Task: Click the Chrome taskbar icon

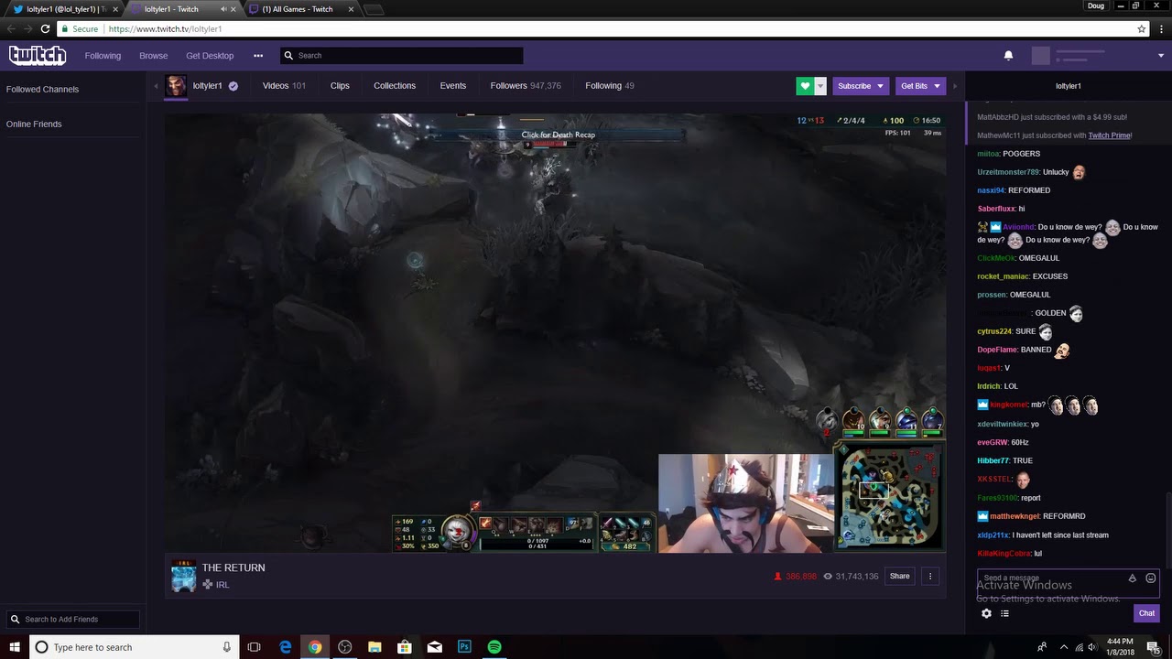Action: coord(315,647)
